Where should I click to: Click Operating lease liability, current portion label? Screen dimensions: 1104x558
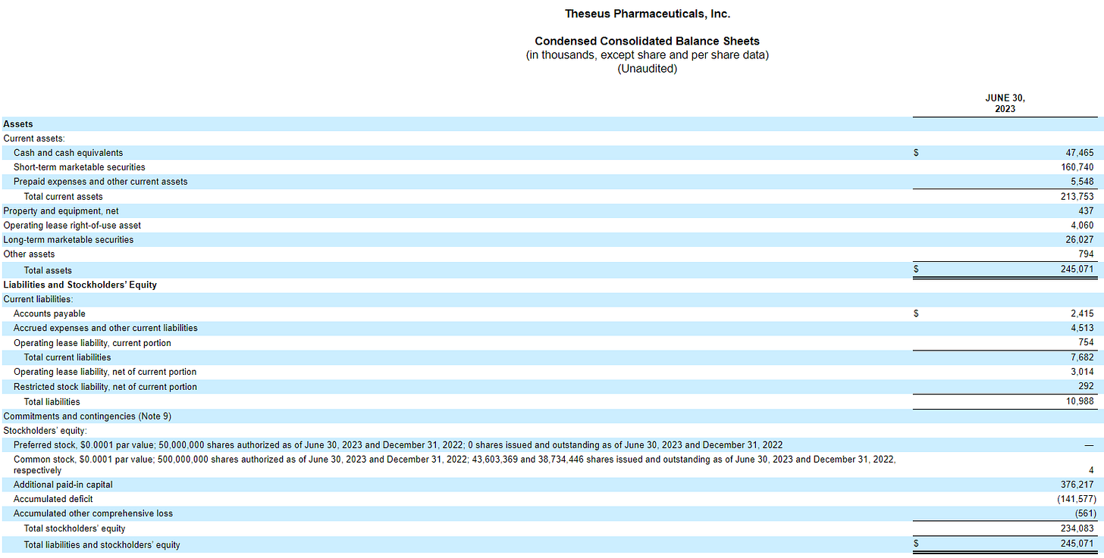pos(93,343)
